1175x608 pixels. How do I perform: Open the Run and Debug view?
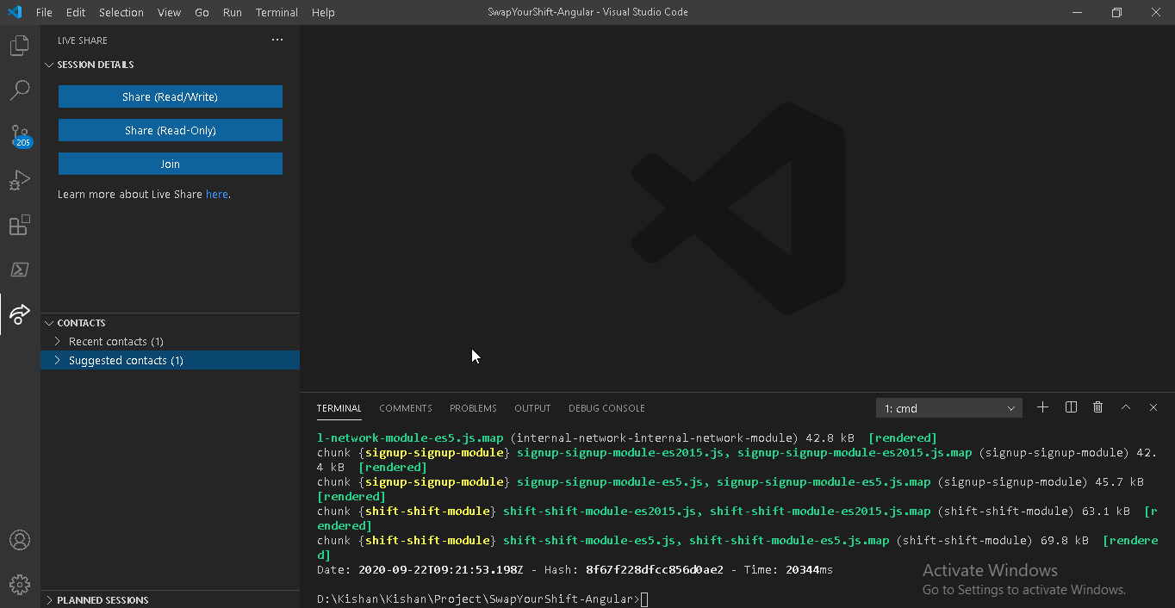click(x=19, y=180)
